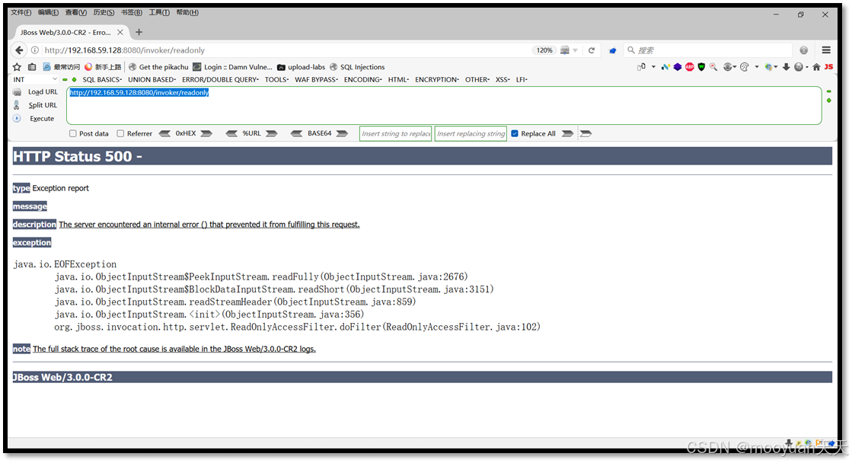Screen dimensions: 852x463
Task: Open a new tab with plus button
Action: (x=139, y=33)
